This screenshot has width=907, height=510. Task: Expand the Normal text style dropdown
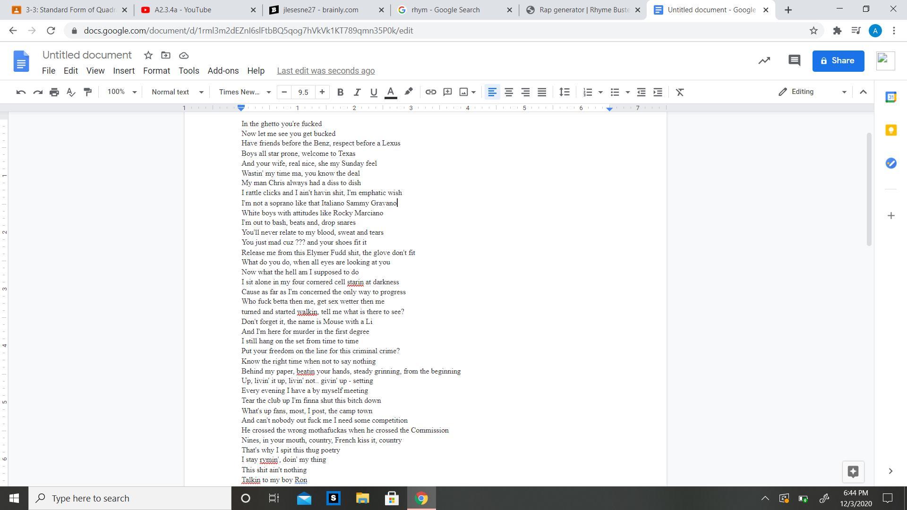click(x=177, y=92)
